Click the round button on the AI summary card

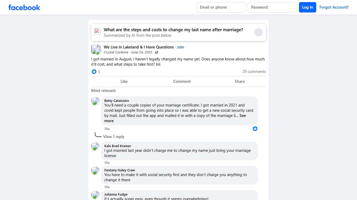pos(258,32)
